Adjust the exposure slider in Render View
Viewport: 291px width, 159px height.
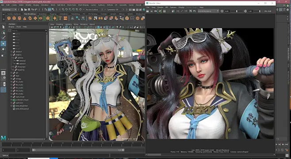(x=236, y=11)
